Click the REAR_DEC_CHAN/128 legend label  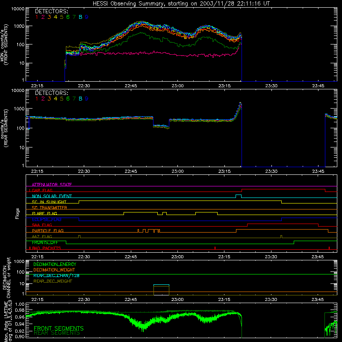(56, 275)
